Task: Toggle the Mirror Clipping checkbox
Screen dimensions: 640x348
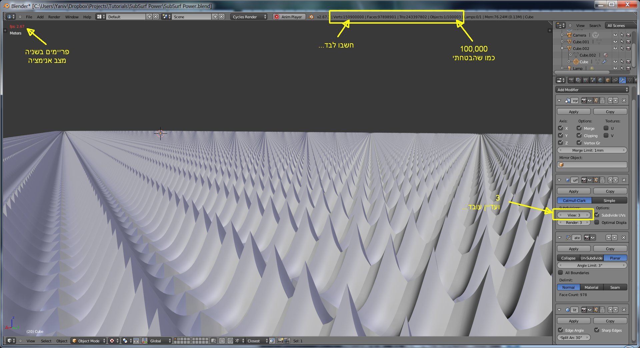Action: [579, 135]
